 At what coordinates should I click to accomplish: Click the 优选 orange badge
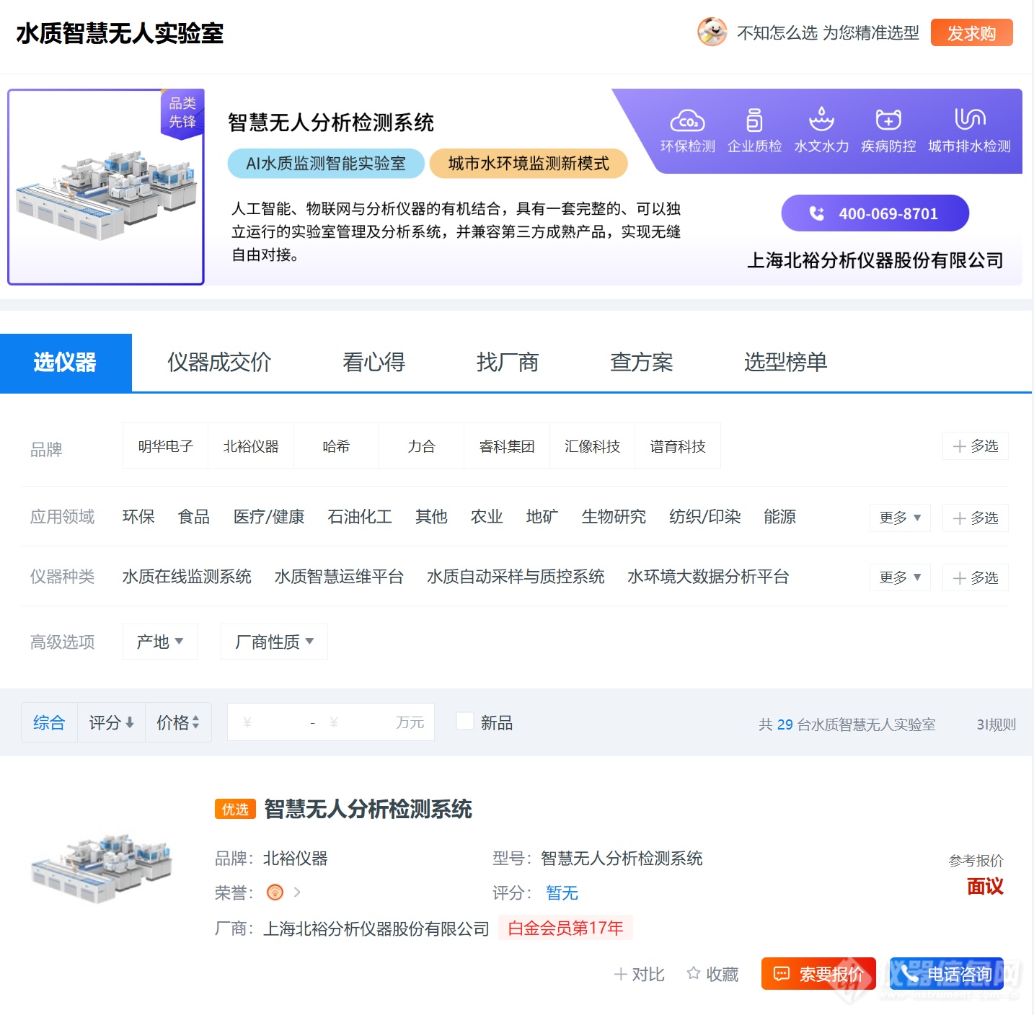pyautogui.click(x=236, y=809)
